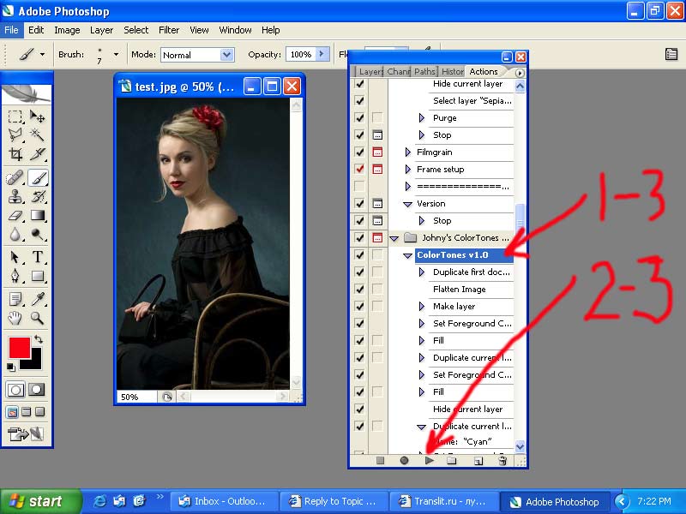Open the blending Mode dropdown
This screenshot has height=514, width=686.
(226, 55)
